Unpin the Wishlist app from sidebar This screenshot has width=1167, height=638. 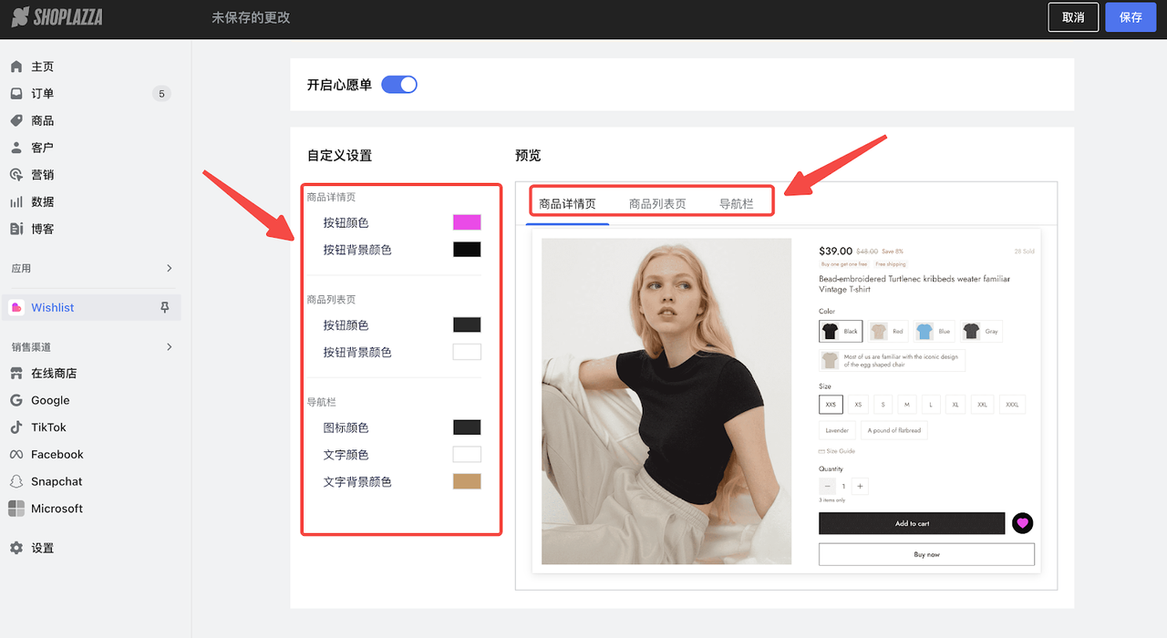click(x=164, y=307)
